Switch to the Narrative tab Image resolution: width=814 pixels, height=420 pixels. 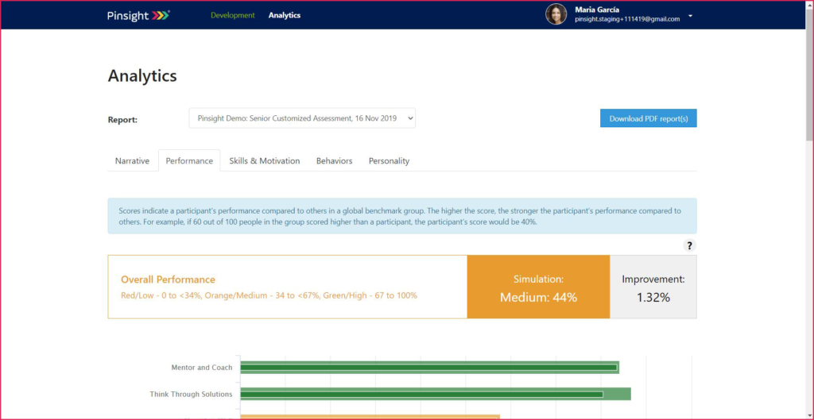pyautogui.click(x=132, y=160)
